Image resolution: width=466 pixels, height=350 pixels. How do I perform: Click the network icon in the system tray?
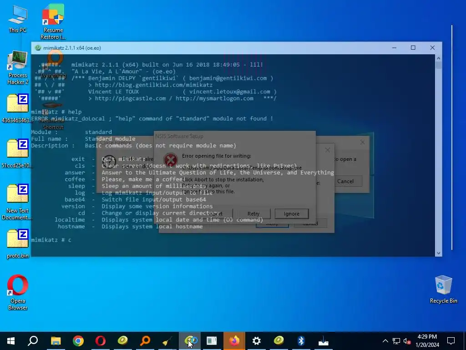point(396,341)
